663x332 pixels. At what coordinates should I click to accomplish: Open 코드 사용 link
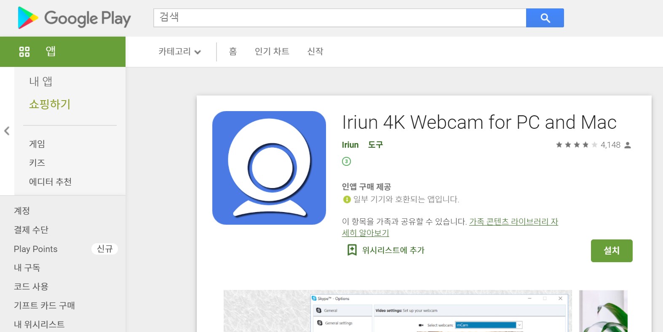31,287
